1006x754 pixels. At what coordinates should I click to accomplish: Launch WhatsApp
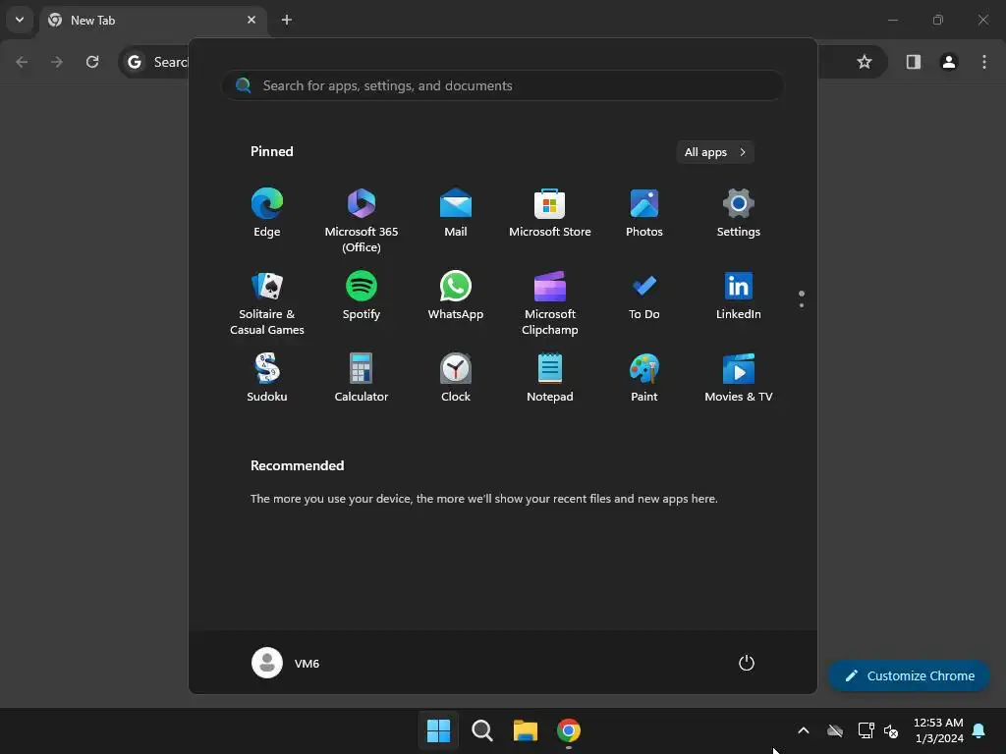(456, 296)
